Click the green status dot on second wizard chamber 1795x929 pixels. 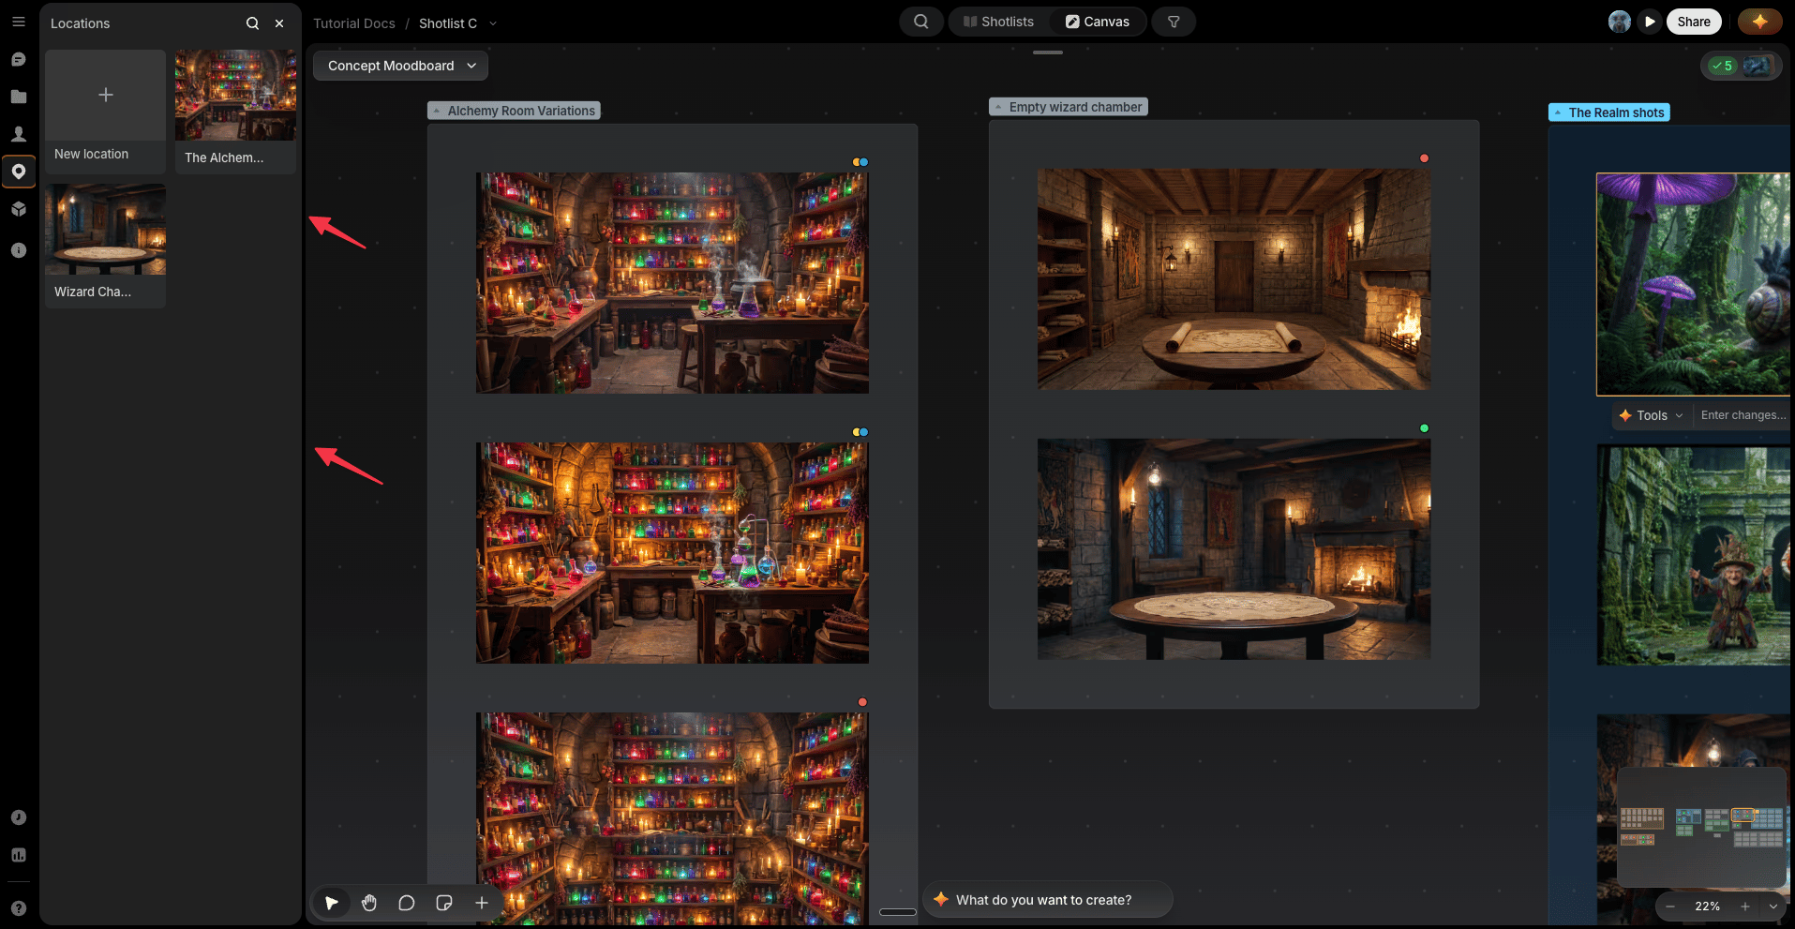click(1424, 428)
